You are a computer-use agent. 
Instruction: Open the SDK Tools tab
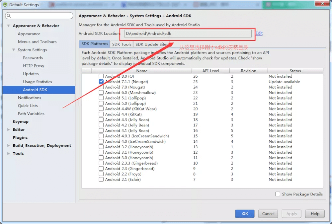click(x=122, y=44)
